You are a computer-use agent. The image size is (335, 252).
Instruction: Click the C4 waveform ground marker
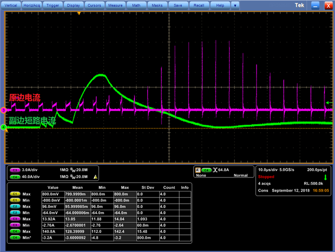pos(3,128)
